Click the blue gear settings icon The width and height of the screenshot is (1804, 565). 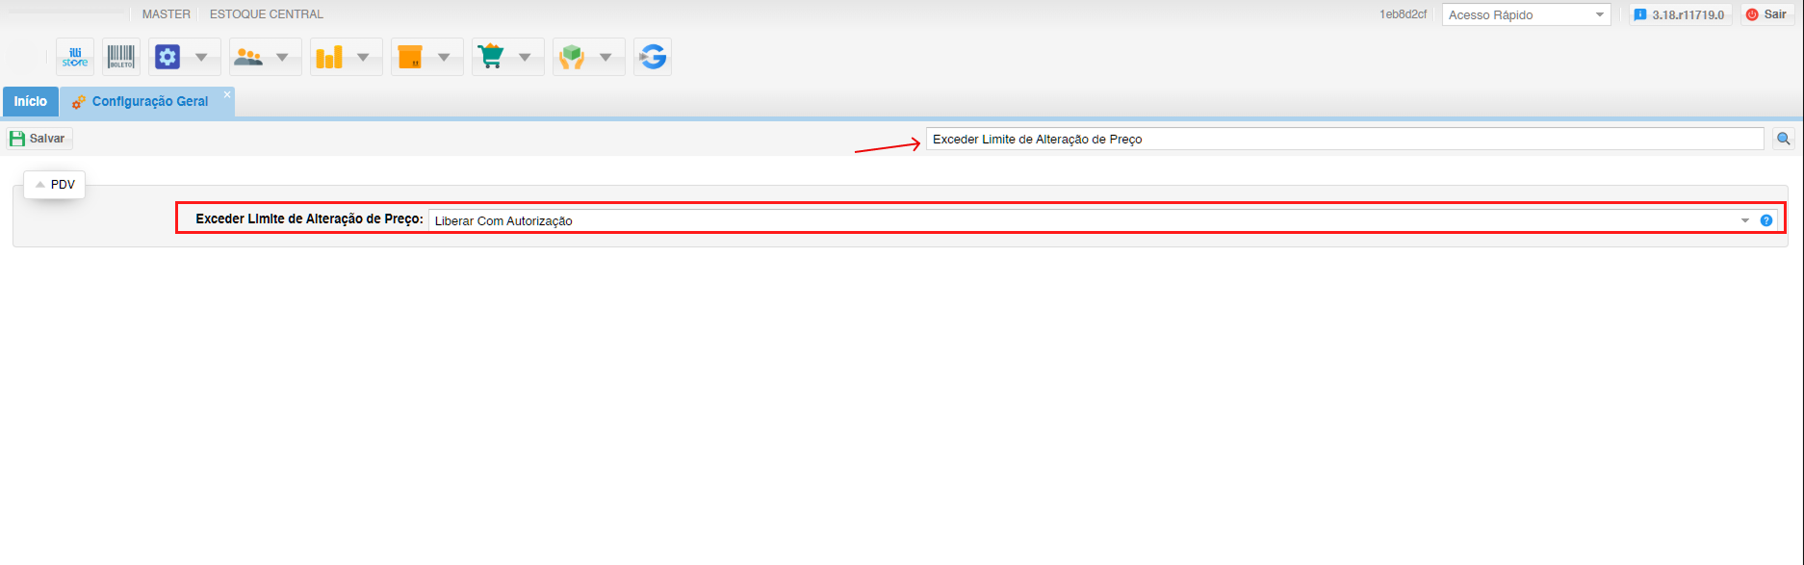168,58
